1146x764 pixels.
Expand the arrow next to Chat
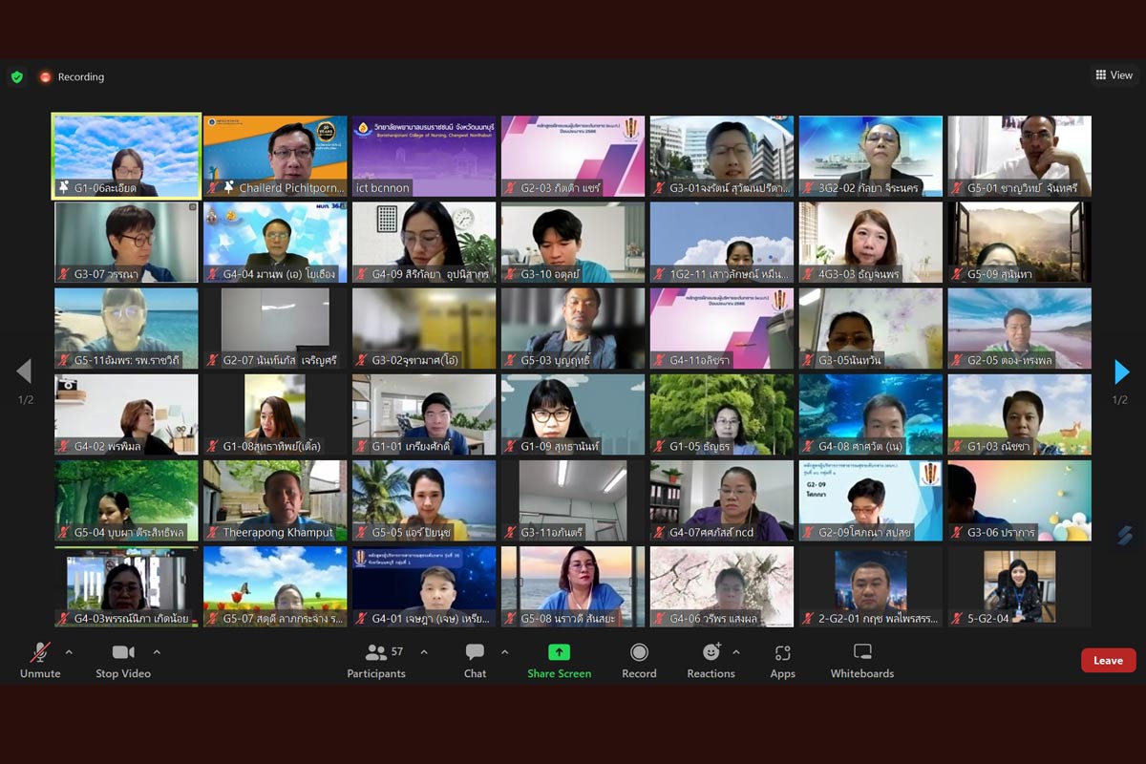(x=505, y=652)
